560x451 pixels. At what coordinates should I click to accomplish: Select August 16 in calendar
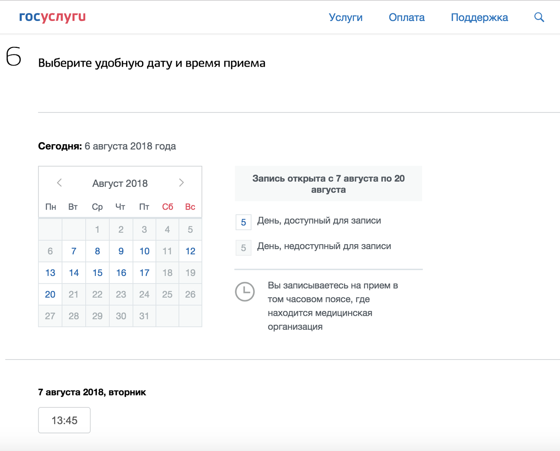pos(121,273)
